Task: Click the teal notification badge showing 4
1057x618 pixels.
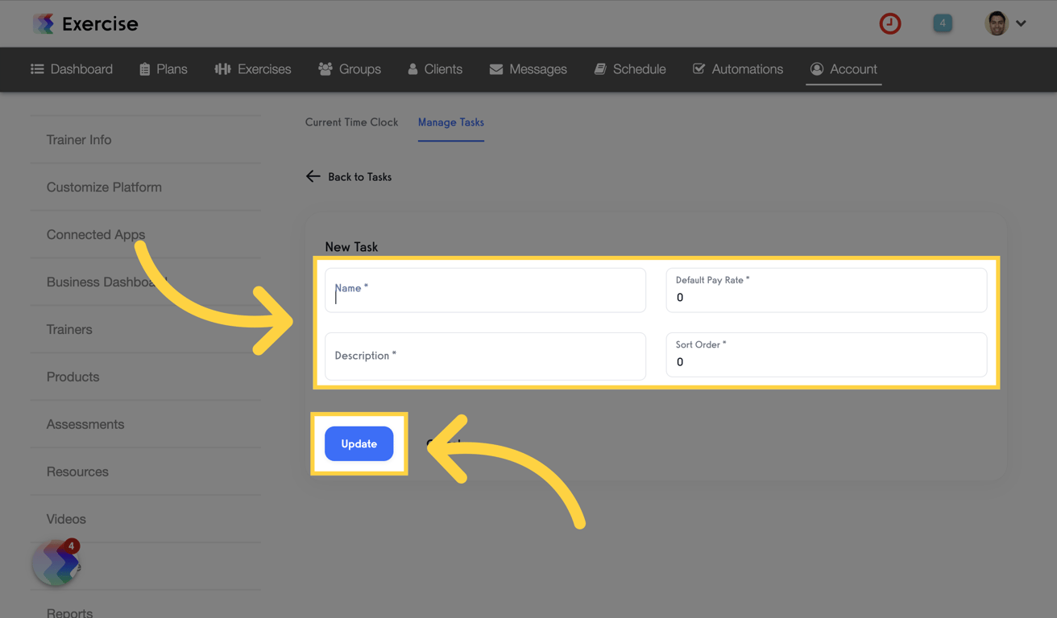Action: [x=943, y=23]
